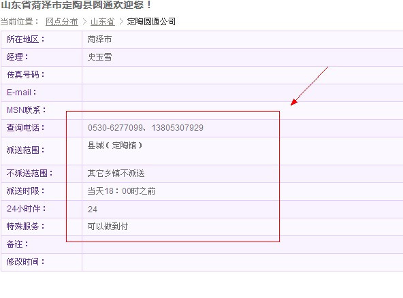The width and height of the screenshot is (403, 298).
Task: Click the 查询电话 row label
Action: pos(25,128)
